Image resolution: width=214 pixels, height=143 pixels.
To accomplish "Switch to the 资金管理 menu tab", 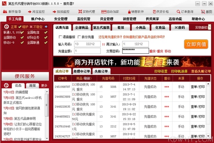I will click(x=106, y=19).
